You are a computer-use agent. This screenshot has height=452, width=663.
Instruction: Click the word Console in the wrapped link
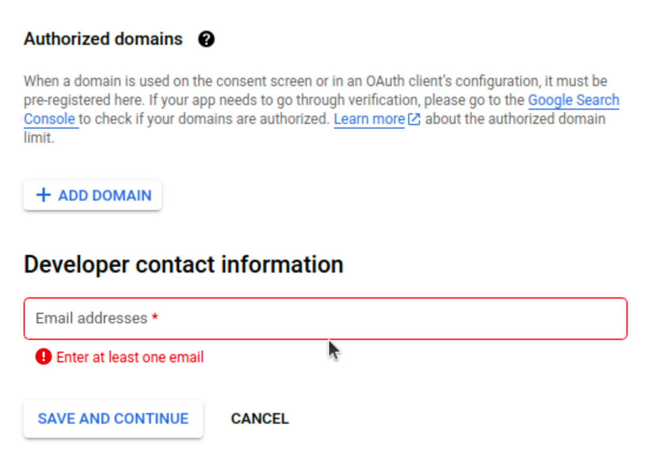click(x=50, y=119)
